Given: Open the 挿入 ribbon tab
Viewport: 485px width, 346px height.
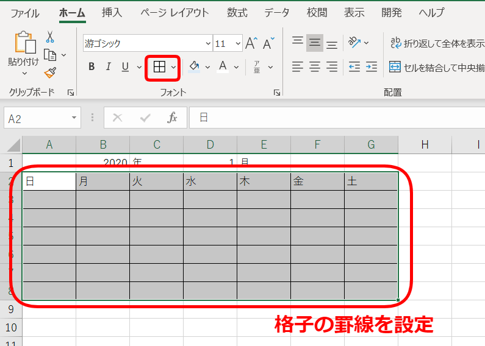Looking at the screenshot, I should click(112, 13).
